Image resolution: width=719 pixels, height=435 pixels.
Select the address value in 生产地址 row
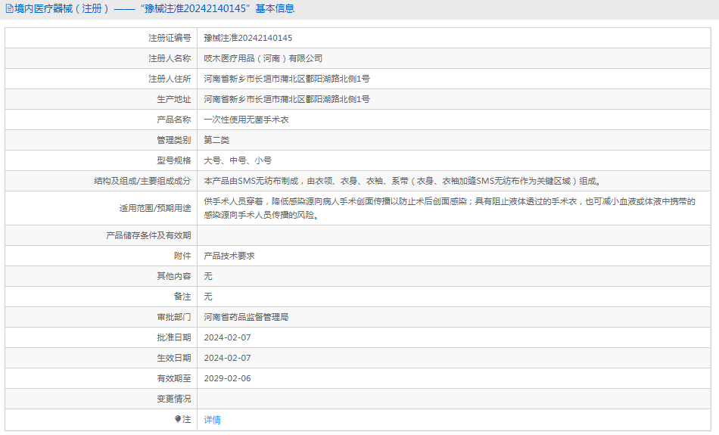pos(287,99)
